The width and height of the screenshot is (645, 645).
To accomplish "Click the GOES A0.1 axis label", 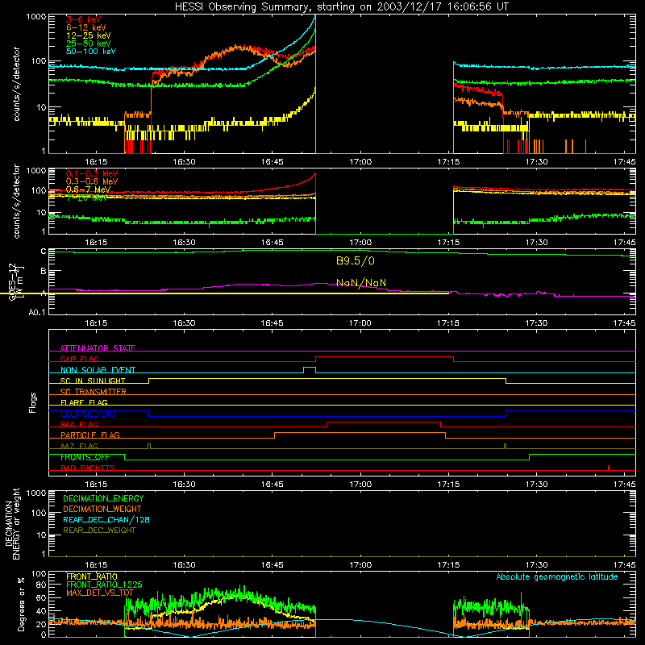I will pyautogui.click(x=36, y=312).
